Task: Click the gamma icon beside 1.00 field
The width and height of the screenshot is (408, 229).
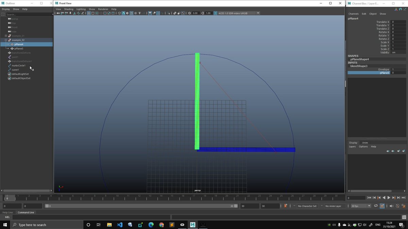Action: click(203, 13)
